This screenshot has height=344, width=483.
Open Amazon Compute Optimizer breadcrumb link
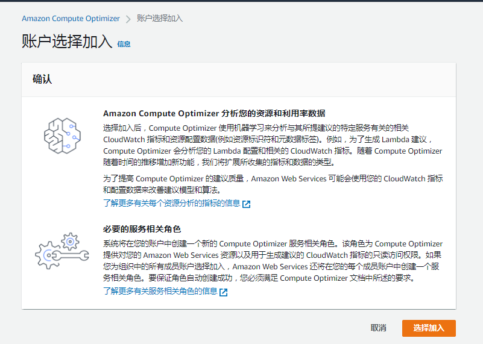tap(71, 19)
